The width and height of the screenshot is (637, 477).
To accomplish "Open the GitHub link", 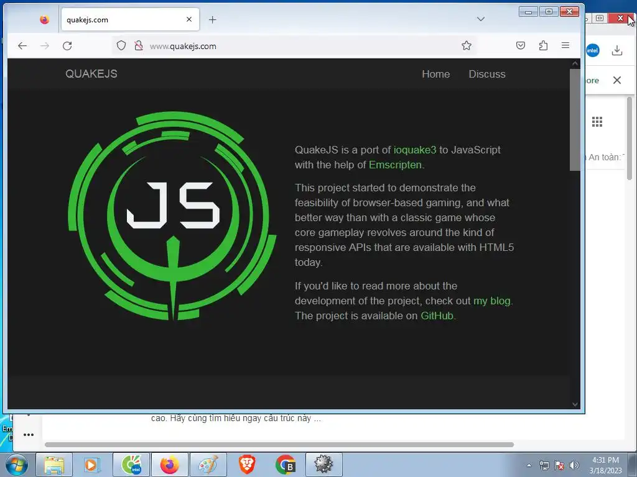I will (x=437, y=316).
